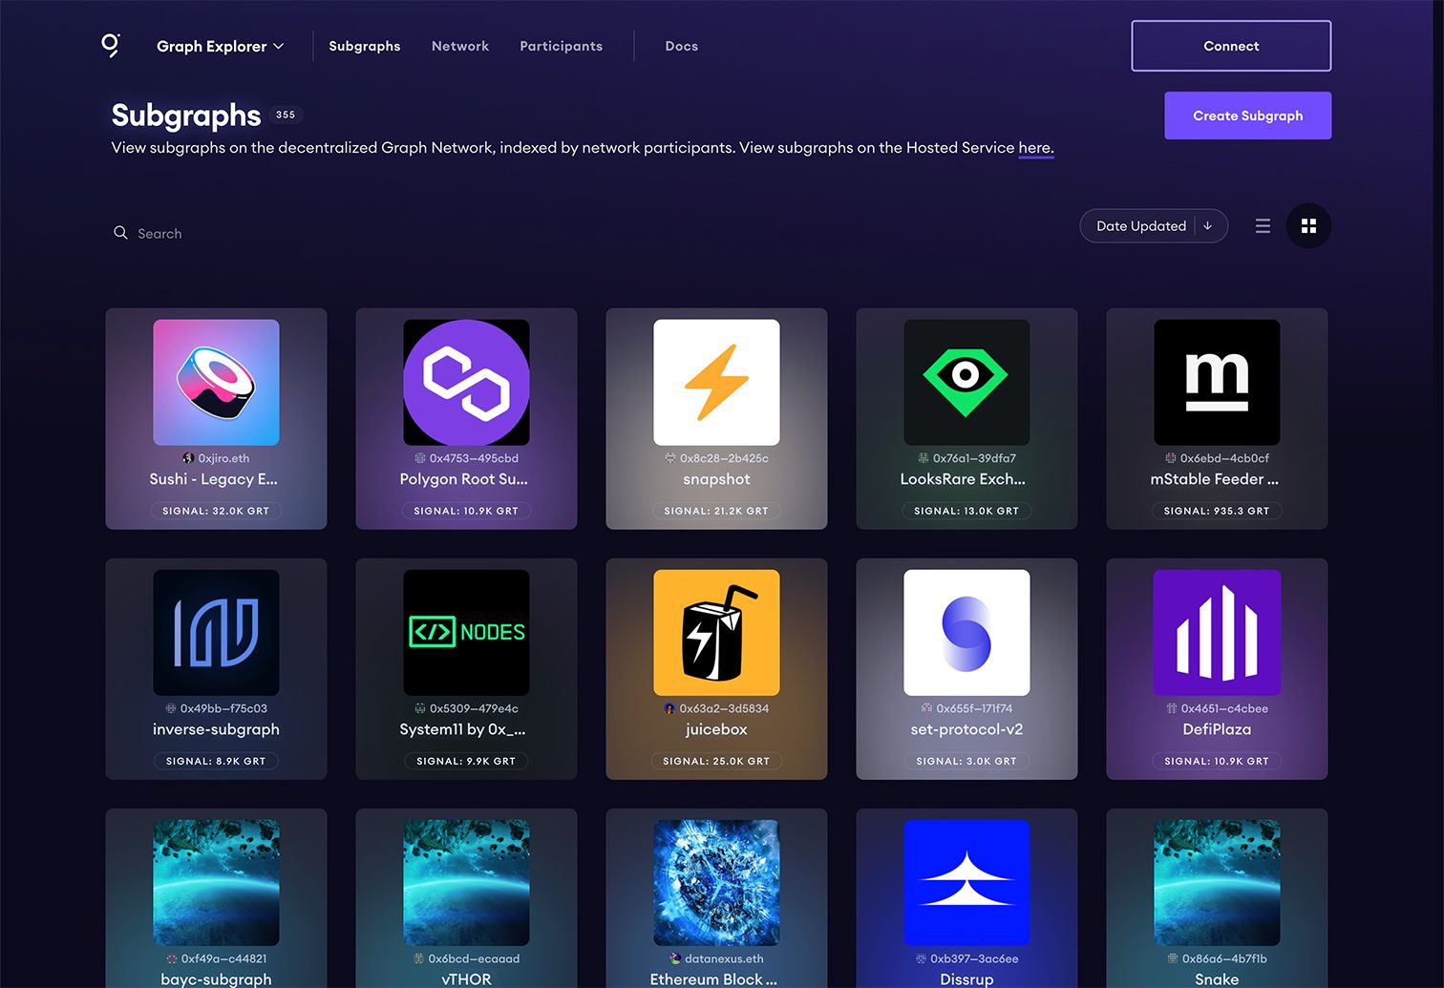1444x988 pixels.
Task: Click owner address 0x4651–c4cbee
Action: tap(1224, 708)
